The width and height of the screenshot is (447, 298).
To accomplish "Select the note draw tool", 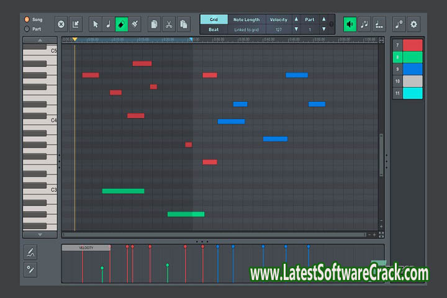I will (108, 24).
